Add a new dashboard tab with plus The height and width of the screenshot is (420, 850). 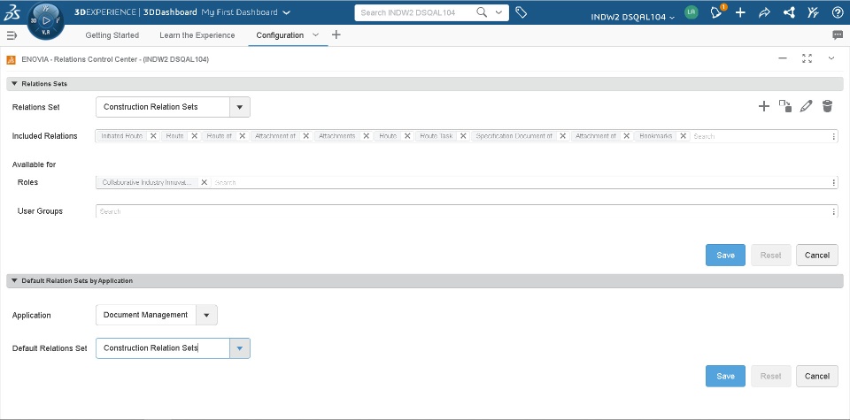click(336, 34)
